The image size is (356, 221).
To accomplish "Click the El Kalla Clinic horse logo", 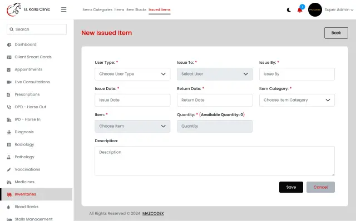I will coord(14,9).
